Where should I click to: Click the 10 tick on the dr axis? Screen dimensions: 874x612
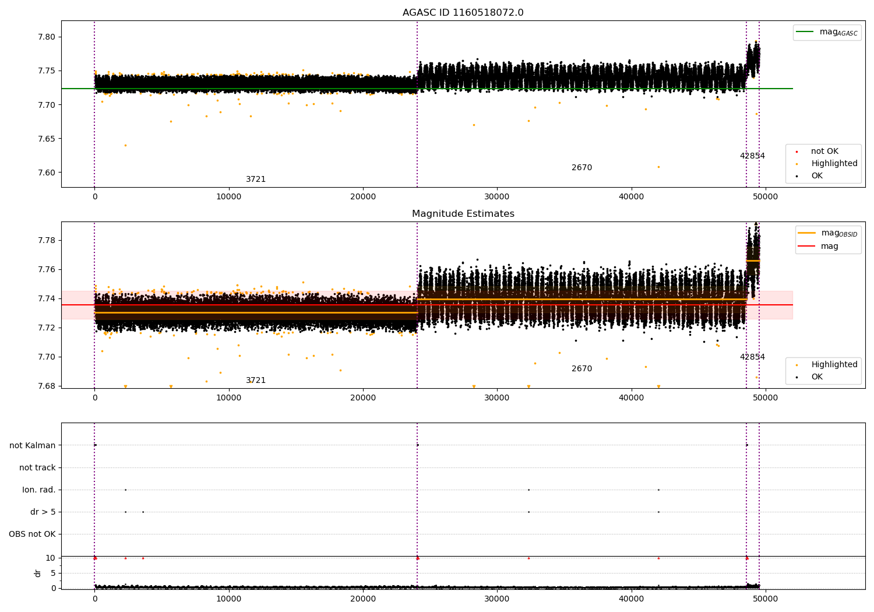pyautogui.click(x=50, y=558)
